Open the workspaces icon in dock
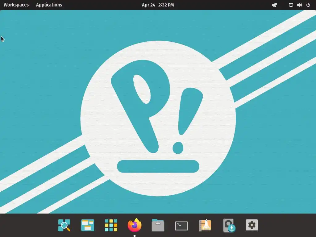Image resolution: width=316 pixels, height=237 pixels. [x=87, y=225]
